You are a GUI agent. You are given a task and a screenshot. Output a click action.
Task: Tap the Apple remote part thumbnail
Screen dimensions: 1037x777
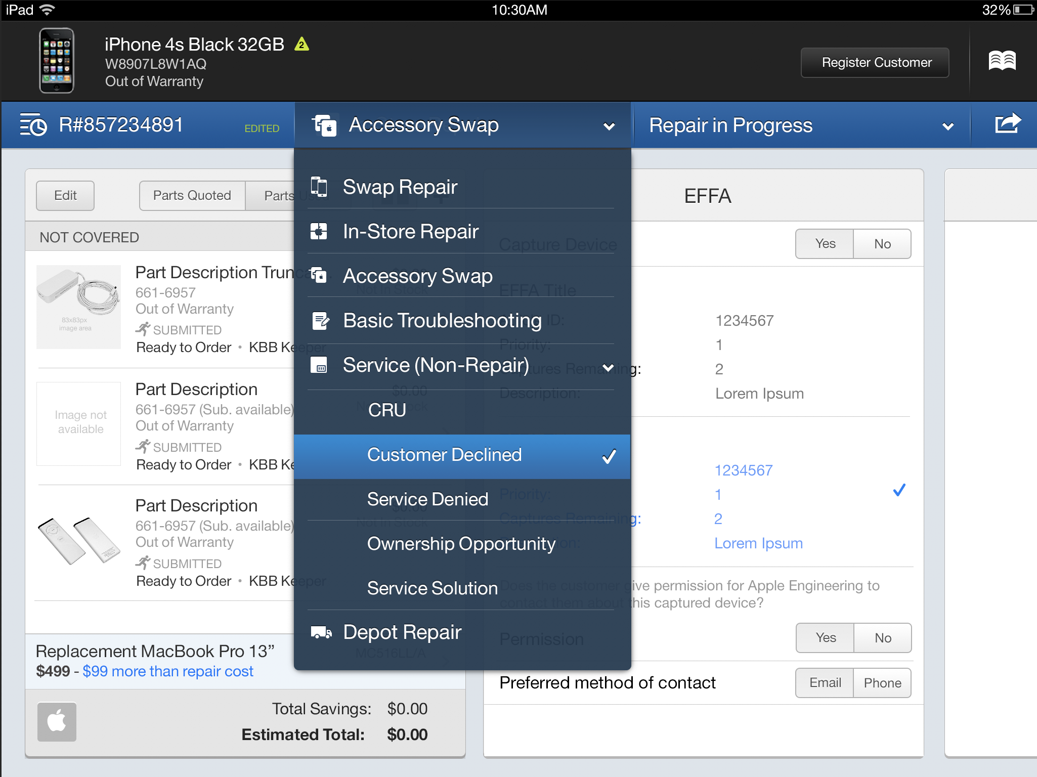pos(79,540)
